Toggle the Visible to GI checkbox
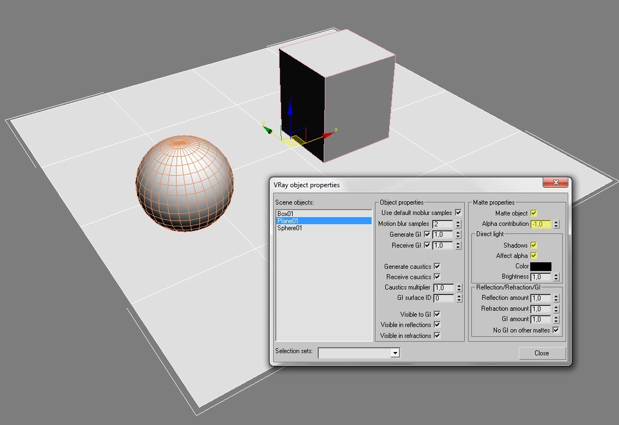Image resolution: width=619 pixels, height=425 pixels. tap(437, 314)
